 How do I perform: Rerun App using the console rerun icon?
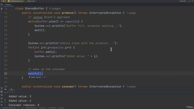click(5, 92)
